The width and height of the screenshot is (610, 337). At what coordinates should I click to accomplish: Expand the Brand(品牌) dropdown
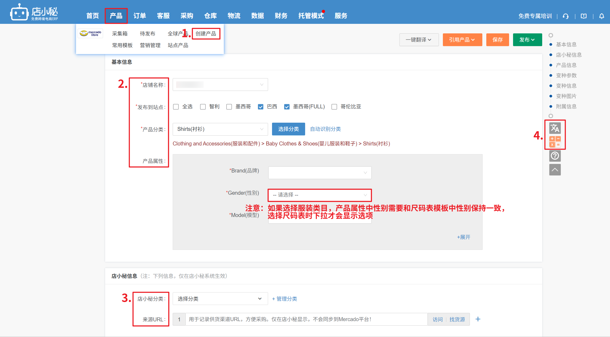(x=319, y=173)
